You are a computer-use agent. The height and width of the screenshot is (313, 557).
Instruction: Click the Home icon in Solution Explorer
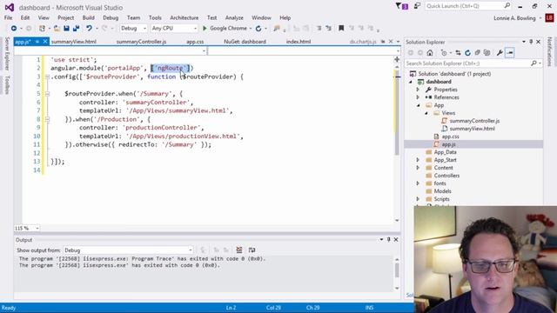coord(430,53)
